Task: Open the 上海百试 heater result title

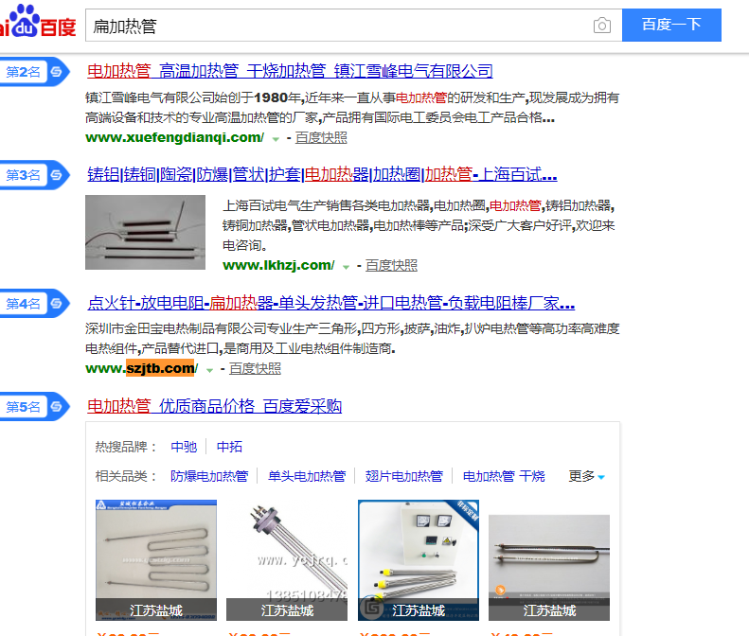Action: tap(322, 174)
